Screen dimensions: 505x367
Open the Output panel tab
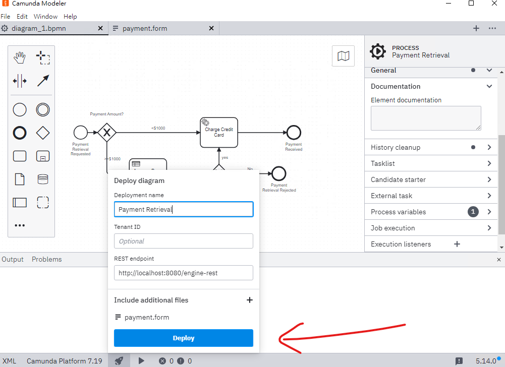[13, 260]
